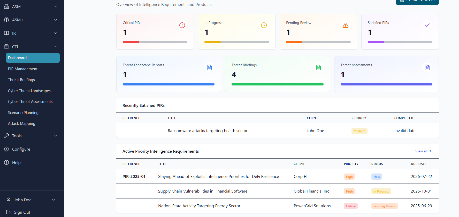Viewport: 459px width, 217px height.
Task: Click the Critical PIRs alert icon
Action: (182, 25)
